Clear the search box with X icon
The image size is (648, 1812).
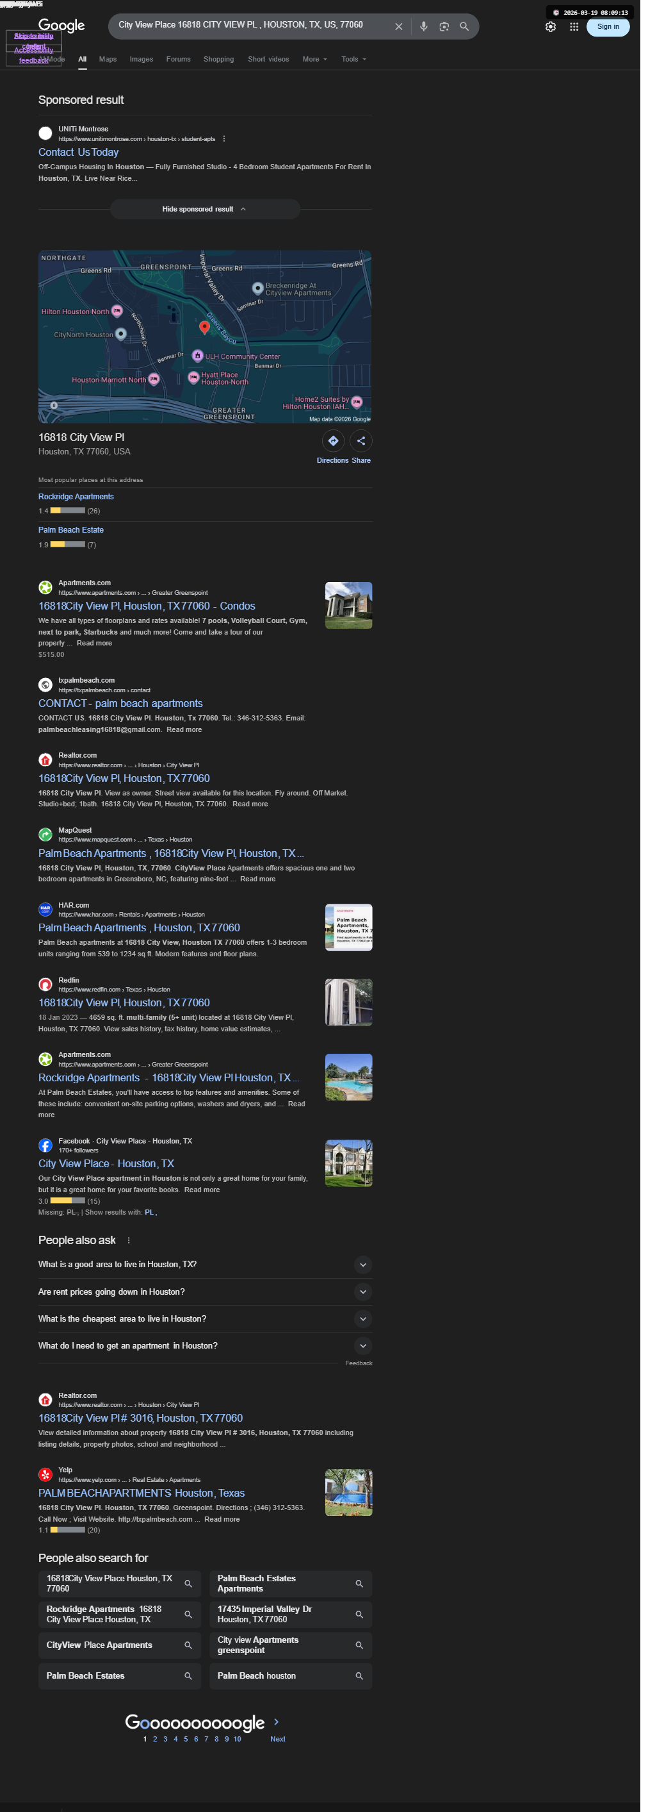(x=403, y=27)
